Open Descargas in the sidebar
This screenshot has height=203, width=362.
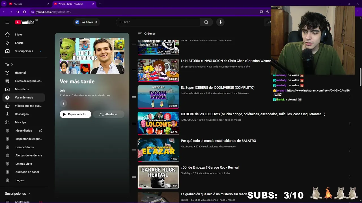point(24,114)
